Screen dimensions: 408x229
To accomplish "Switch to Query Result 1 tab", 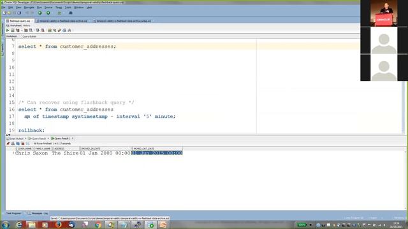I will tap(62, 139).
